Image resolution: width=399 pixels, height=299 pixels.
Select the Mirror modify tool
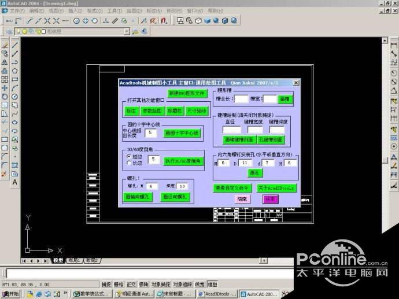pos(5,62)
